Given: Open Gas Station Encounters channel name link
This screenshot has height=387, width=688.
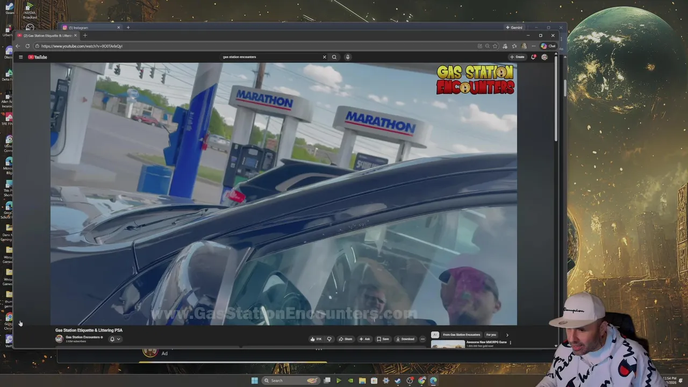Looking at the screenshot, I should point(83,337).
